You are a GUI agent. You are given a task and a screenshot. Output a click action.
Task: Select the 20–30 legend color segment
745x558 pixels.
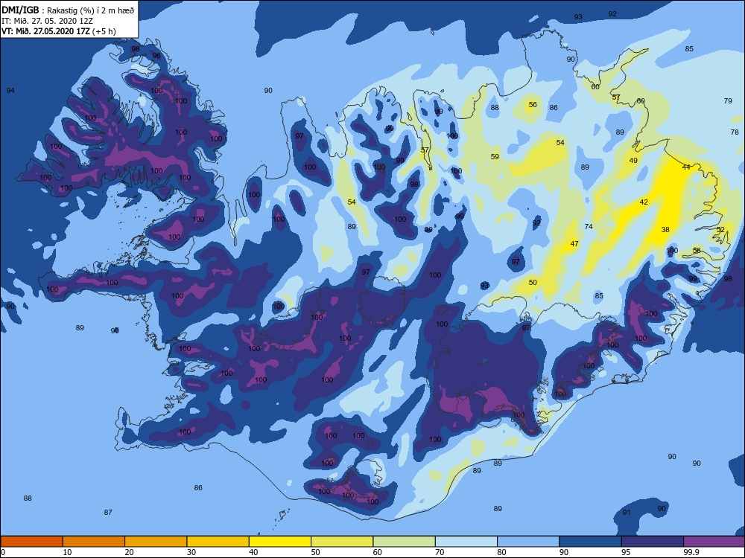coord(156,542)
